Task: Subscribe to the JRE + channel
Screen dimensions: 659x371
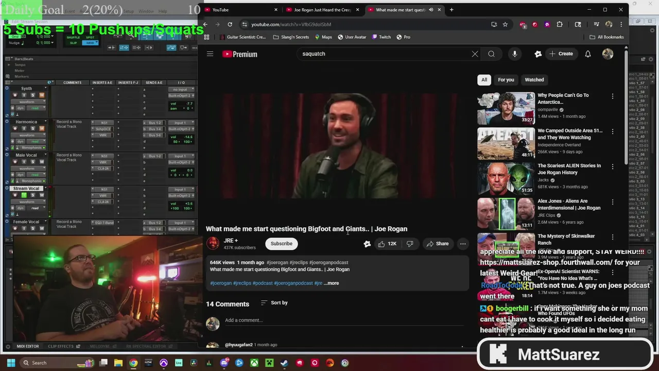Action: tap(281, 244)
